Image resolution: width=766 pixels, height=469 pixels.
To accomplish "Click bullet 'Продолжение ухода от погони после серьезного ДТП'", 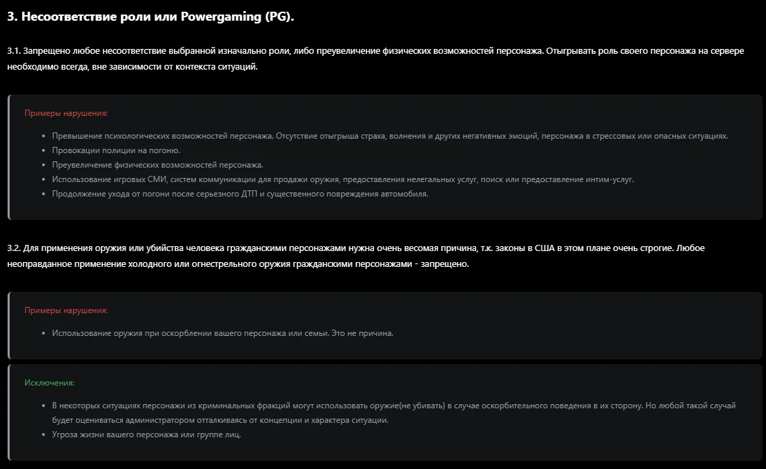I will tap(240, 194).
